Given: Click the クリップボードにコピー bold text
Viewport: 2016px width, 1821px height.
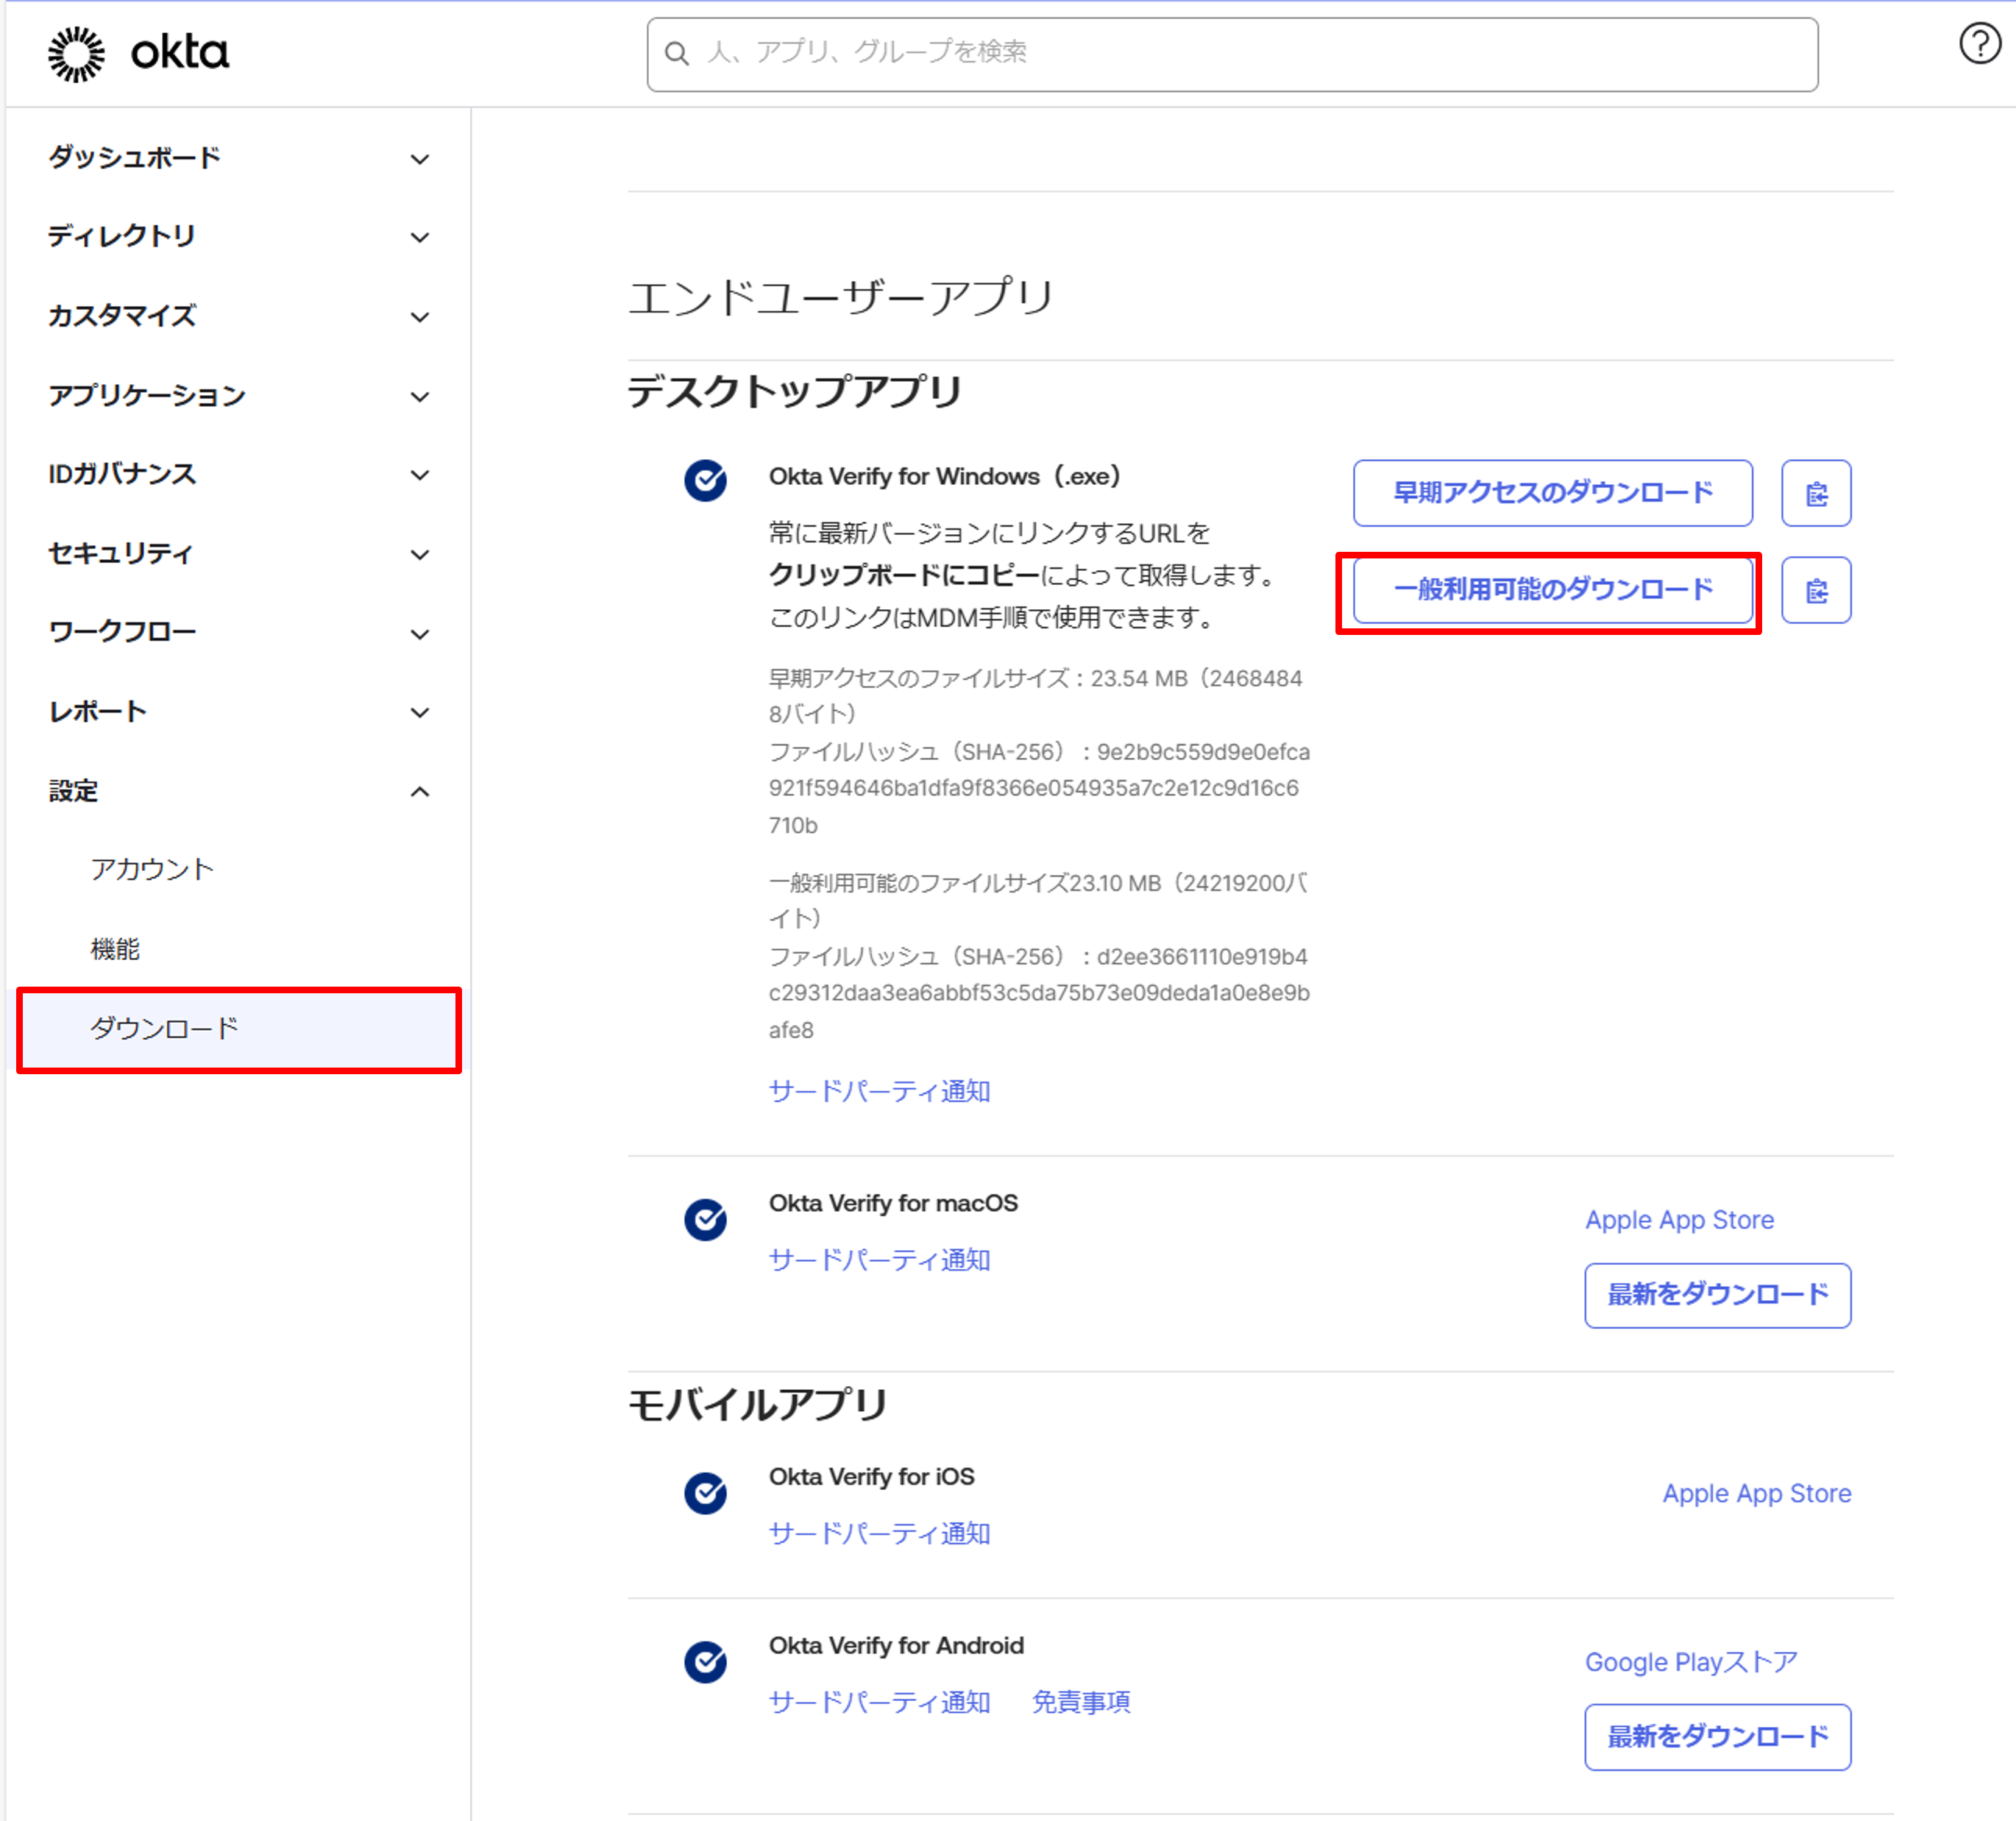Looking at the screenshot, I should (904, 576).
